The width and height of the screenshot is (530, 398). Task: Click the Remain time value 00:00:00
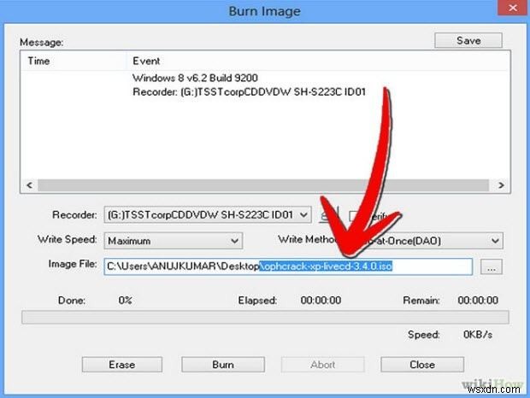point(478,300)
